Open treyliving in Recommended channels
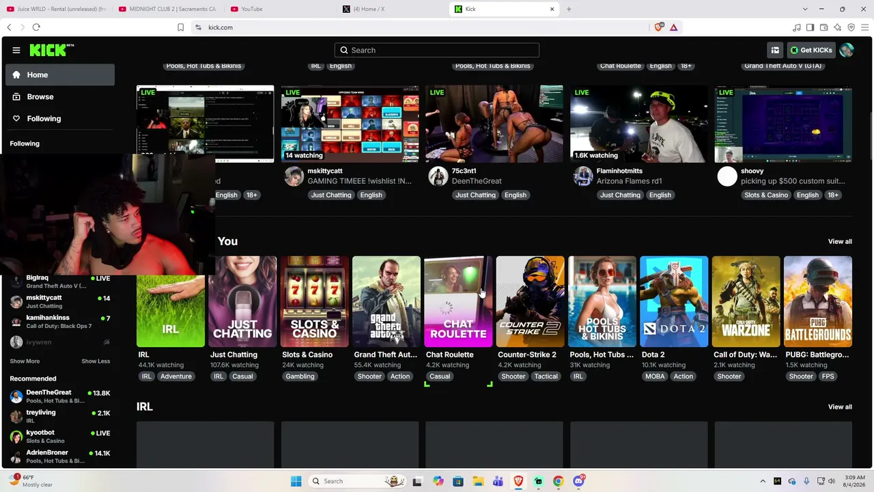 point(60,416)
